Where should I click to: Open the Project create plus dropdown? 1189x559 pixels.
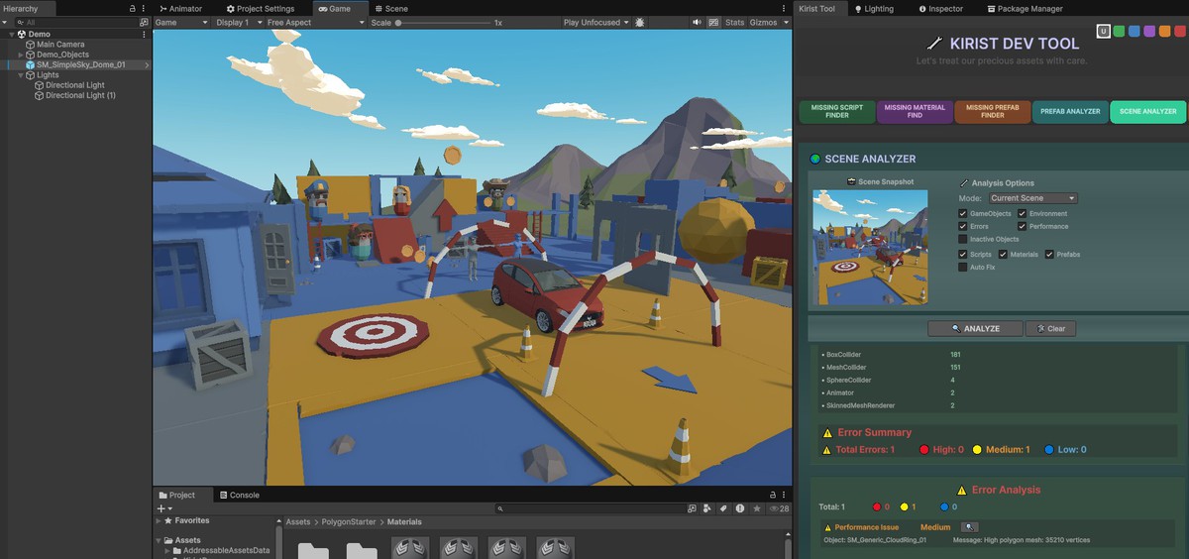click(x=163, y=508)
